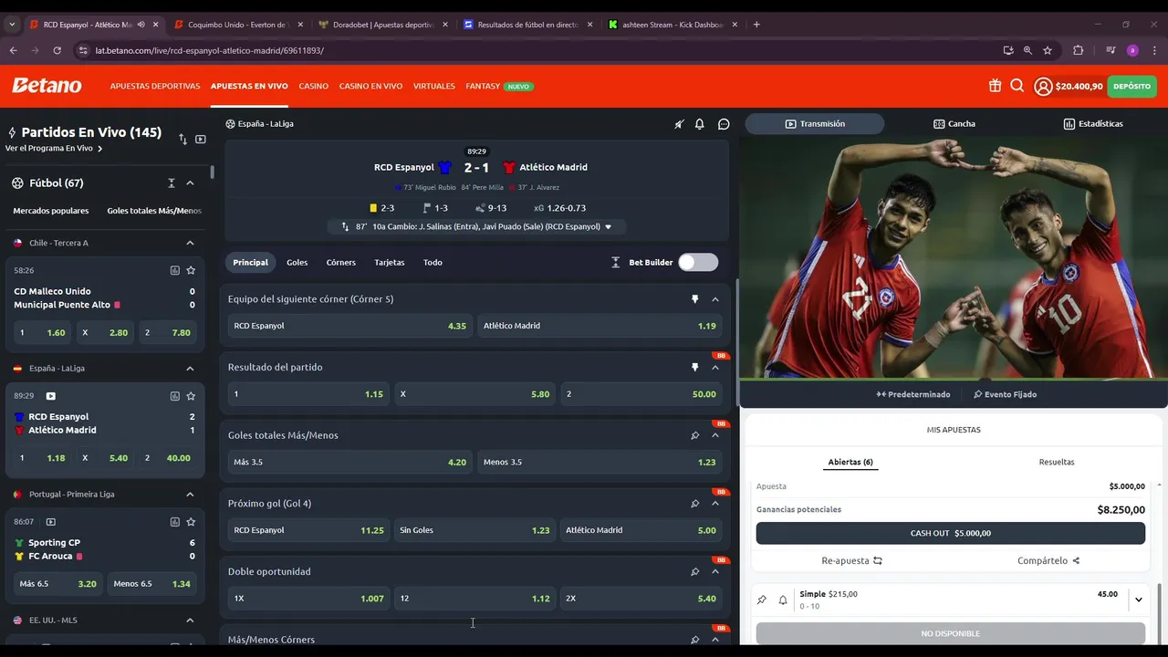Switch to the Goles market tab
The width and height of the screenshot is (1168, 657).
[297, 263]
